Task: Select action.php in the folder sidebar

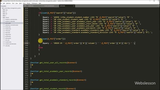Action: tap(8, 23)
